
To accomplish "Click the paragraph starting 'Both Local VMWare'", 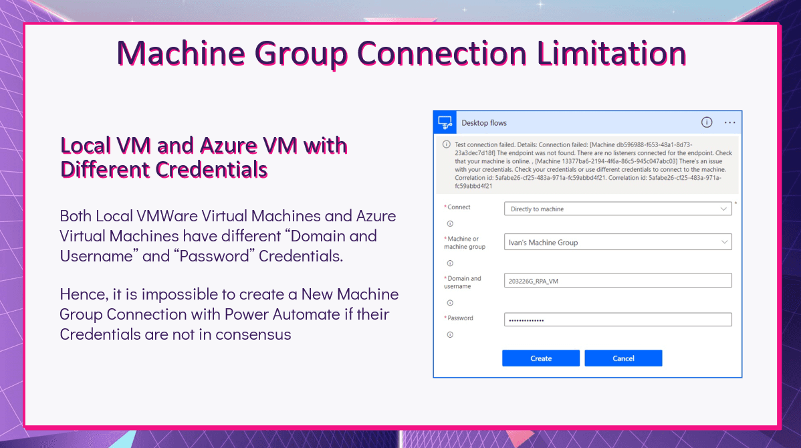I will coord(228,235).
